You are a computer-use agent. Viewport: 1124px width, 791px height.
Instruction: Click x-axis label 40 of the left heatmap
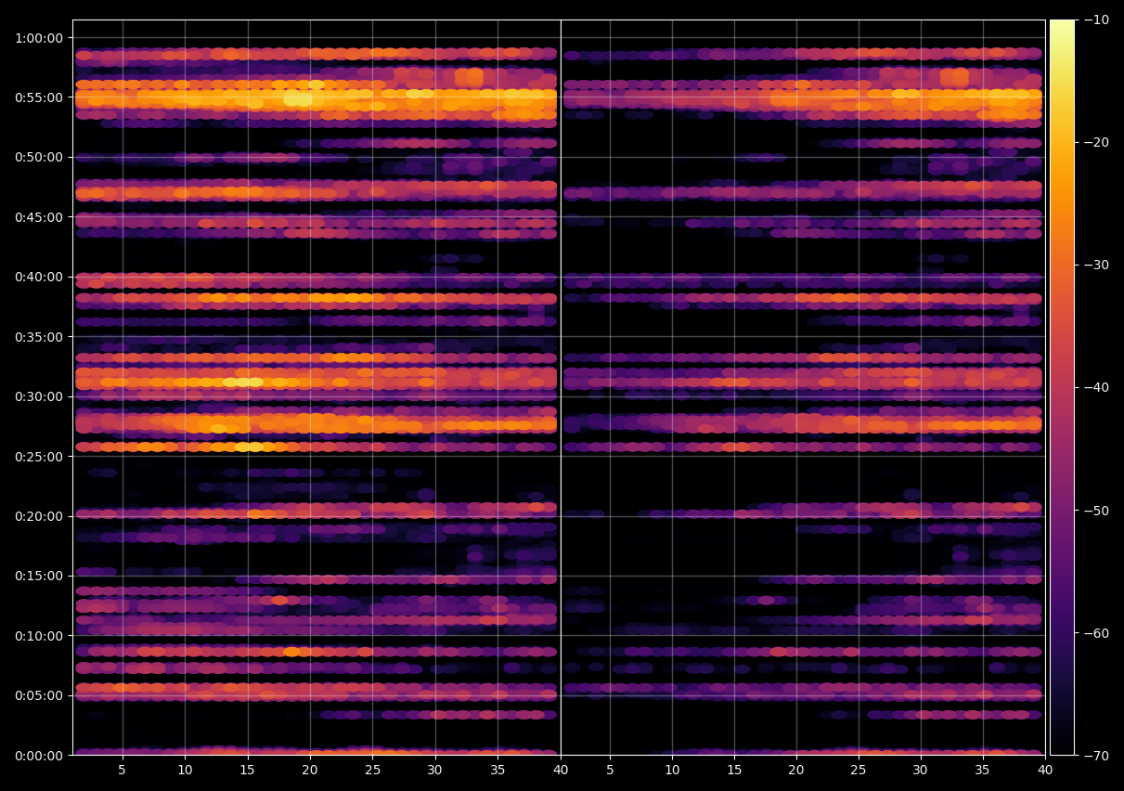tap(560, 771)
